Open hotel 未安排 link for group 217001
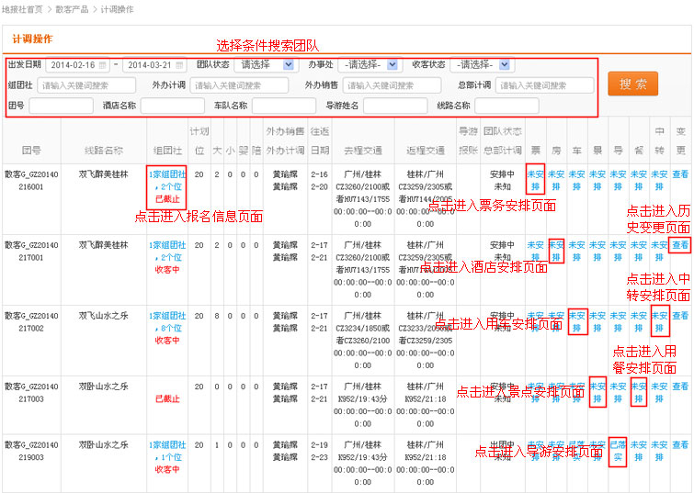The width and height of the screenshot is (694, 493). point(556,251)
